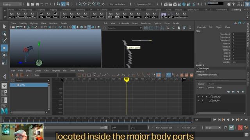Screen dimensions: 250x140
Task: Open the Channels menu in Channel Box
Action: coord(201,27)
